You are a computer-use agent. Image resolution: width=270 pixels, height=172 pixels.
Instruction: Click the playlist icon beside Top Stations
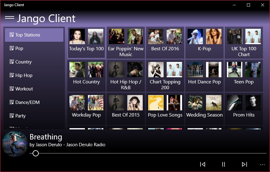(12, 35)
